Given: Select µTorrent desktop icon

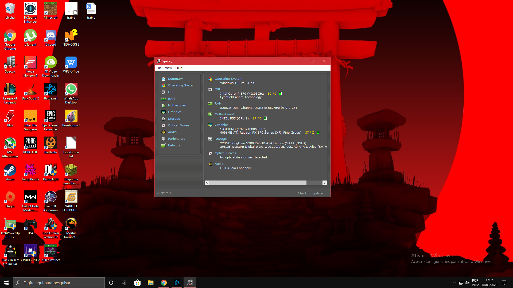Looking at the screenshot, I should (x=30, y=38).
